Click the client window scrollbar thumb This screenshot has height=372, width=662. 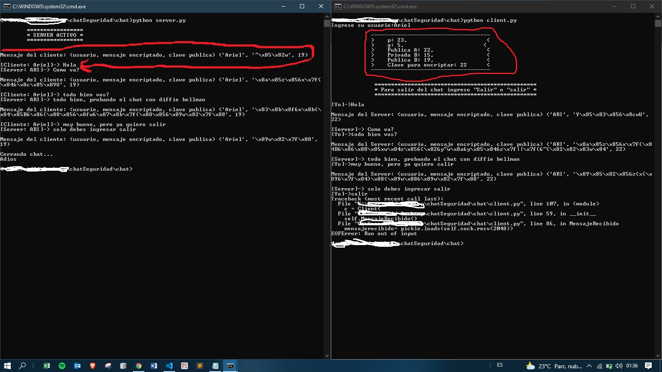pyautogui.click(x=658, y=23)
